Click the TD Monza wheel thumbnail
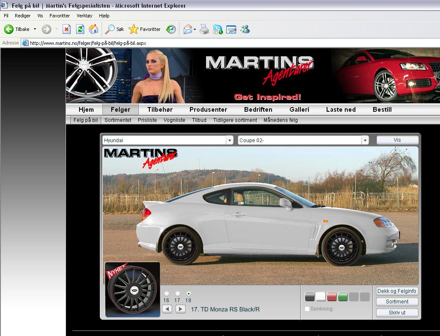Screen dimensions: 440x336 pyautogui.click(x=132, y=290)
